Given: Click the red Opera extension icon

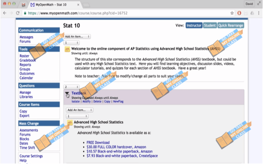Looking at the screenshot, I should 239,13.
